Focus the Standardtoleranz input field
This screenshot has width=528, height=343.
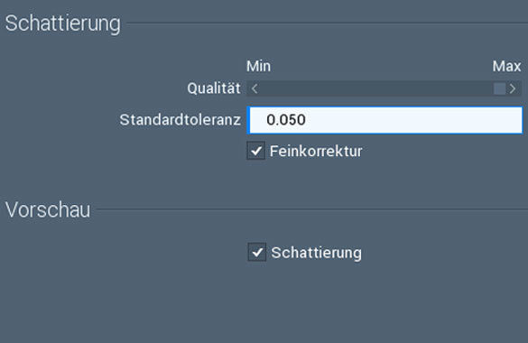pos(384,120)
